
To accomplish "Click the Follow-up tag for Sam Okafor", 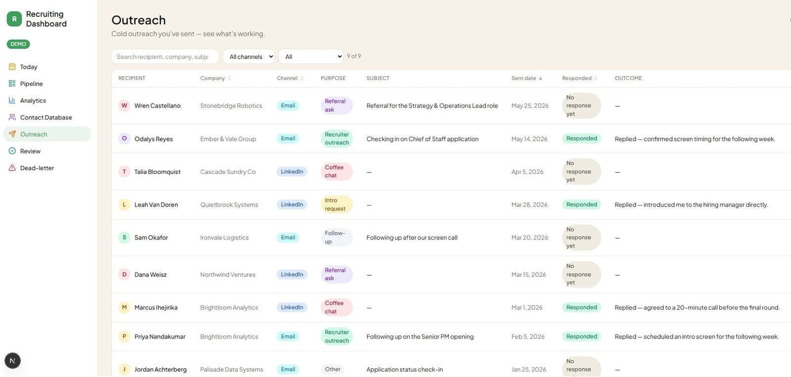I will [x=337, y=237].
